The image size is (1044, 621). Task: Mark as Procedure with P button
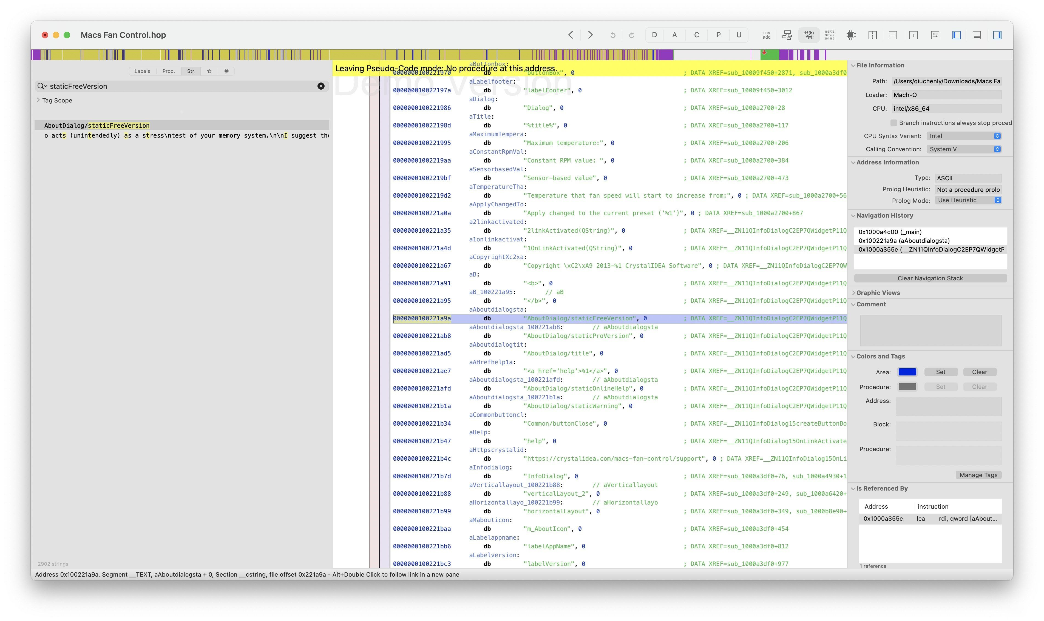(718, 35)
